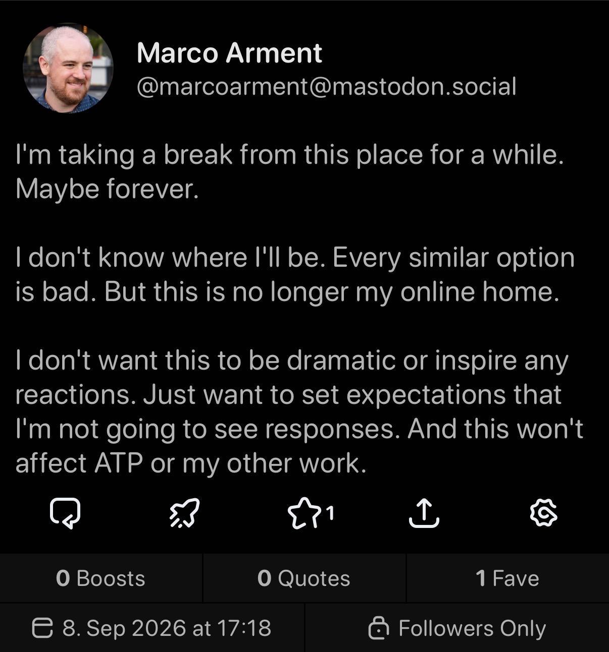Open the share sheet icon

424,513
